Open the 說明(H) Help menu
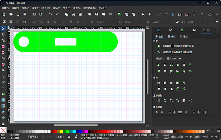The image size is (221, 140). [x=102, y=8]
